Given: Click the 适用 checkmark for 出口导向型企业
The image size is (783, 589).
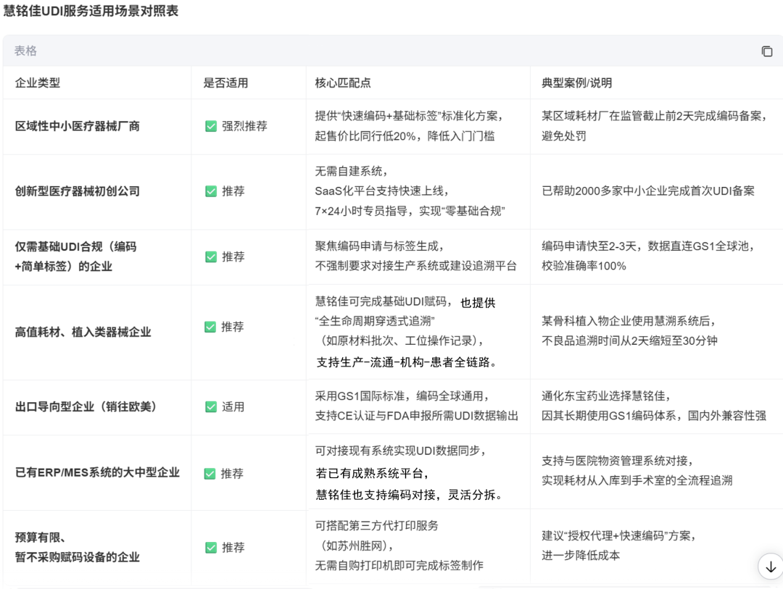Looking at the screenshot, I should point(210,406).
